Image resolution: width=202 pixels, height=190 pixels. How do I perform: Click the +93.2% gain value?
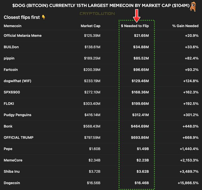point(192,70)
